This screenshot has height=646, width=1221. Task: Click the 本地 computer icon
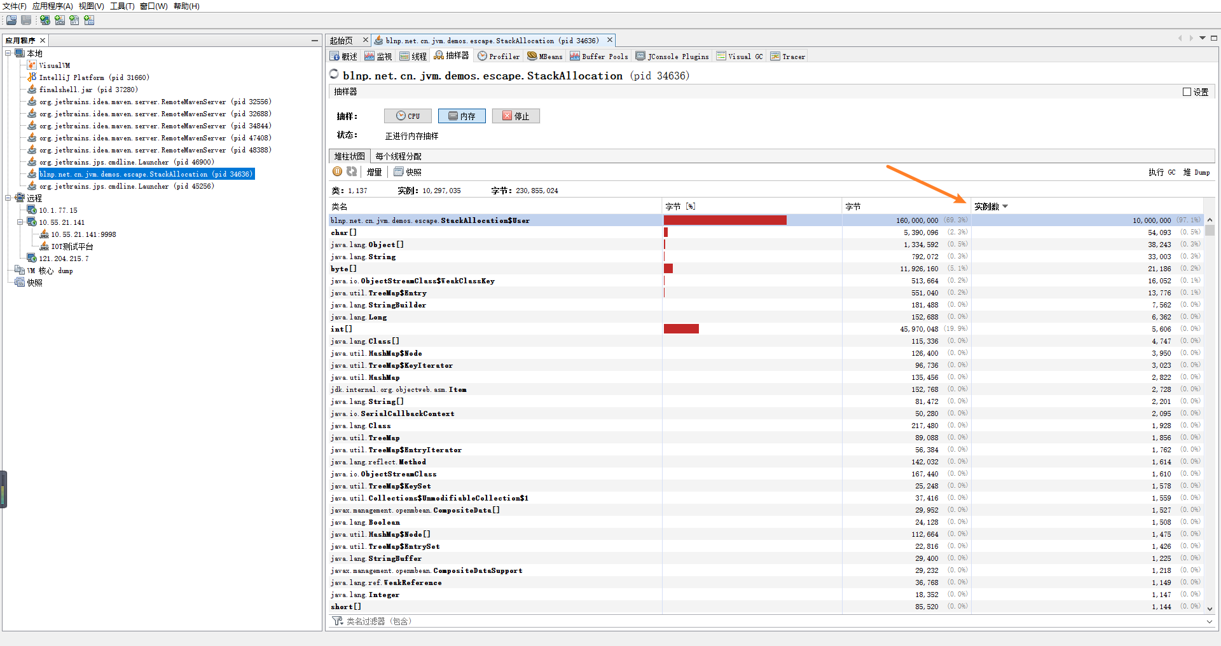[x=20, y=53]
